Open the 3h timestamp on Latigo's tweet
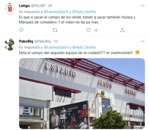The width and height of the screenshot is (149, 130). pyautogui.click(x=50, y=6)
